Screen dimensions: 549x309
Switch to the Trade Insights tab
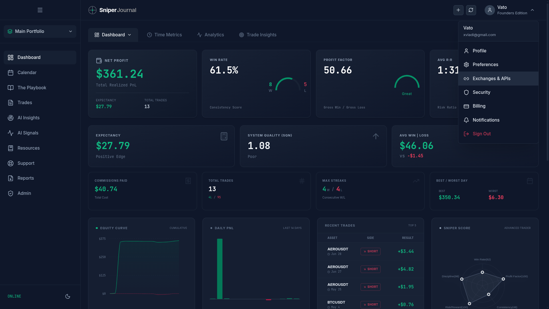(258, 35)
